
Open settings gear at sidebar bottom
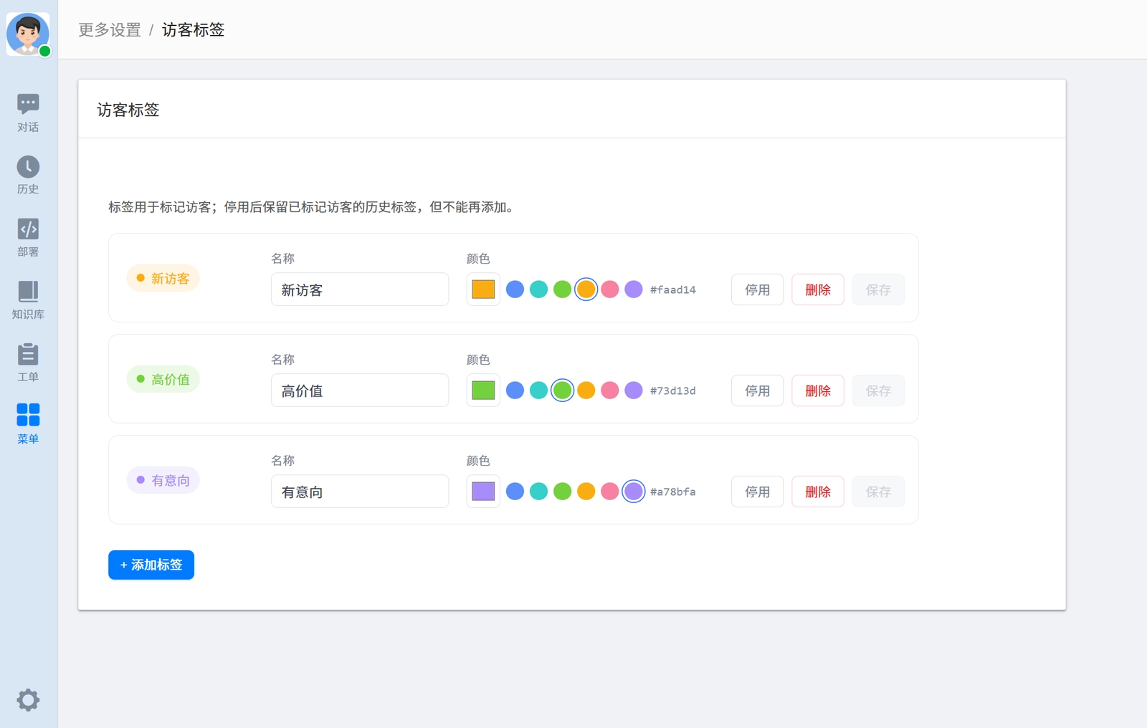(x=28, y=700)
